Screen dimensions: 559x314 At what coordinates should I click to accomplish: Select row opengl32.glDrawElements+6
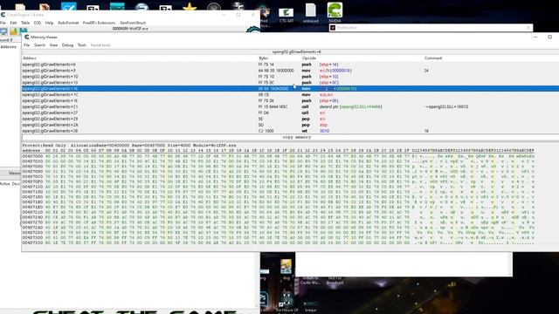tap(290, 65)
